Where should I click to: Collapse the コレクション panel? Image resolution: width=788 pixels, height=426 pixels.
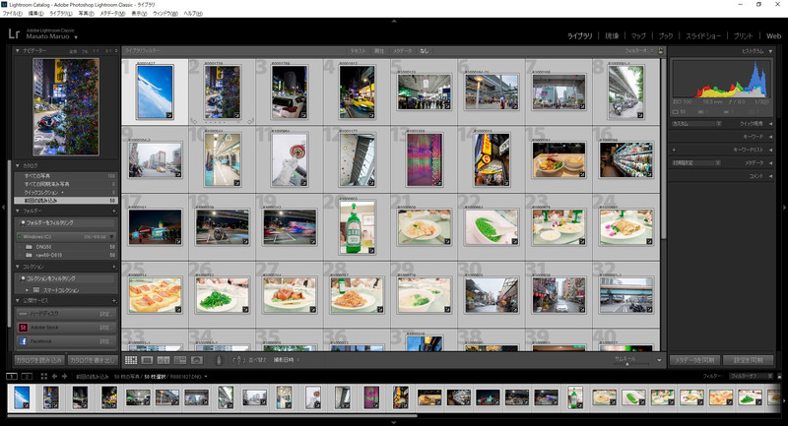click(x=18, y=267)
